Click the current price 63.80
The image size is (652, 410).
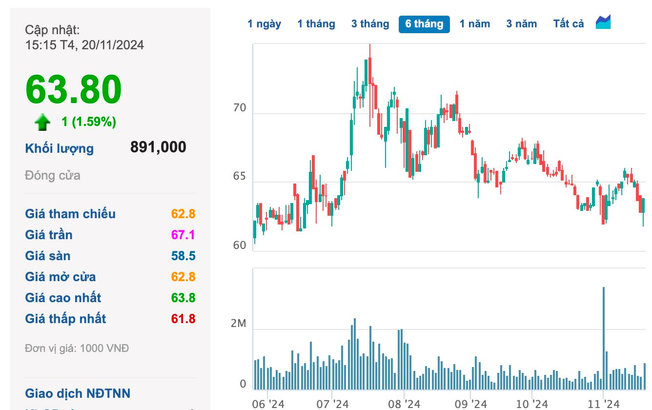pyautogui.click(x=73, y=90)
